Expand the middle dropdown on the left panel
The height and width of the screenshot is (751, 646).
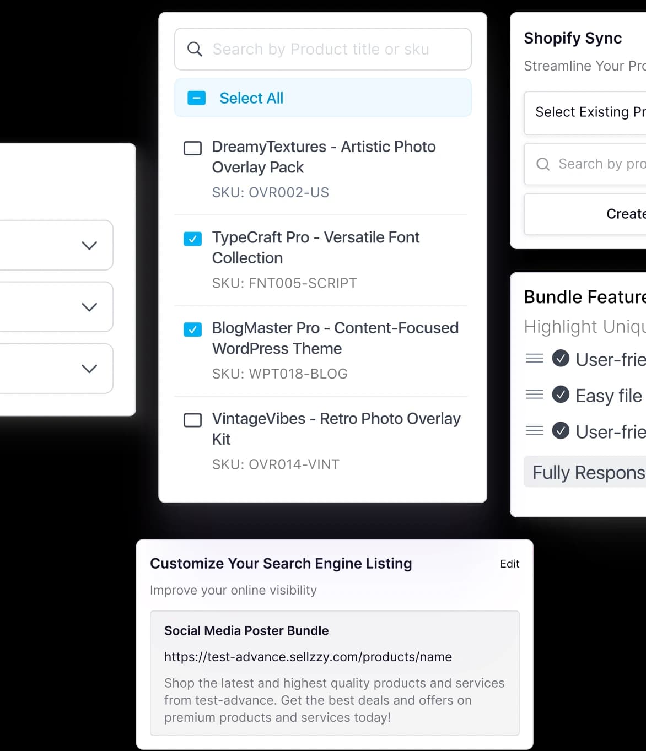89,307
